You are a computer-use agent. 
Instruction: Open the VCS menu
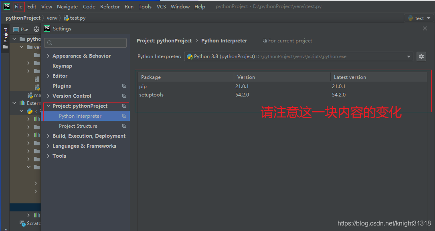[x=161, y=7]
